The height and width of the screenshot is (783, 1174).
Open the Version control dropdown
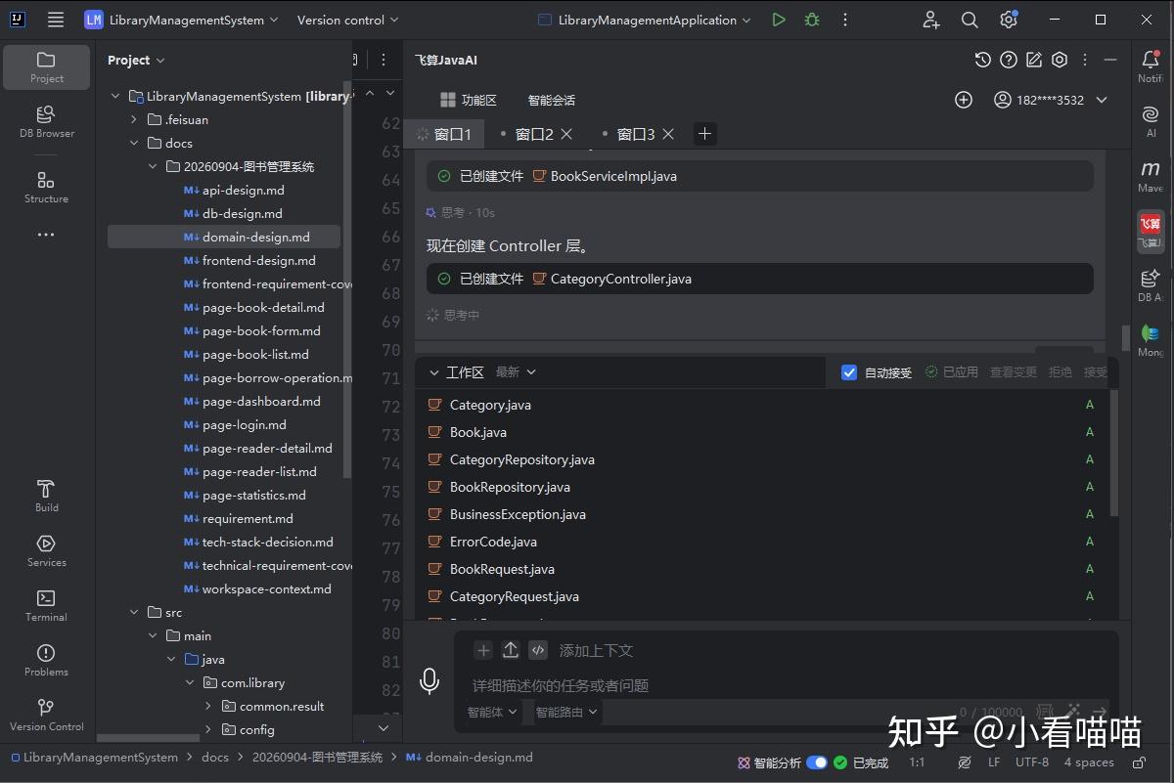click(347, 20)
